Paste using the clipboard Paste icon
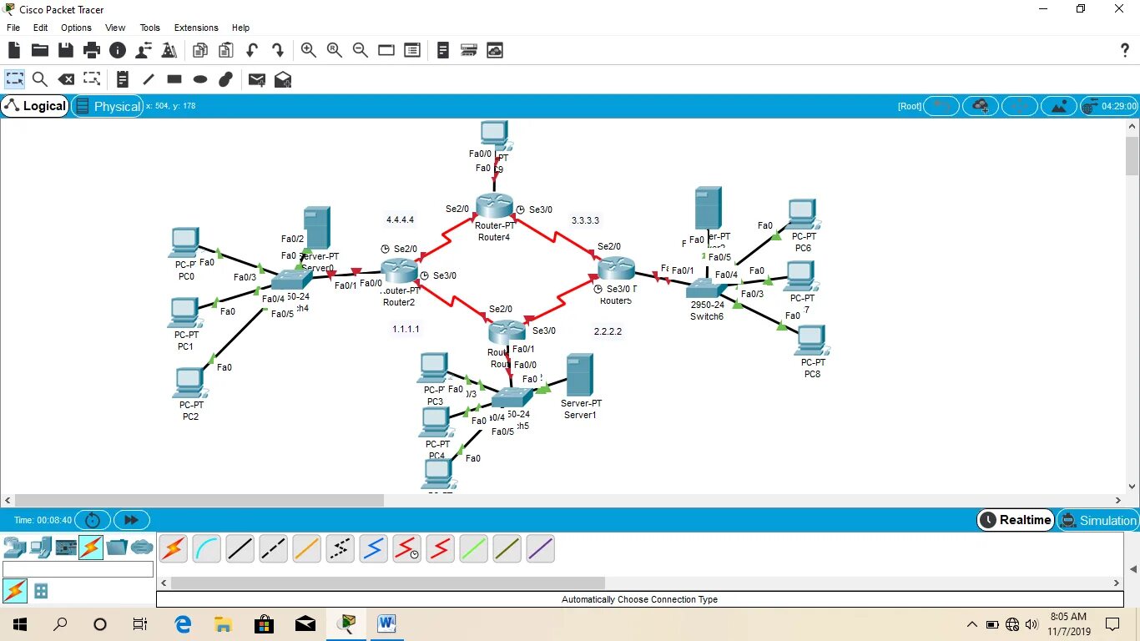Image resolution: width=1140 pixels, height=641 pixels. coord(225,50)
